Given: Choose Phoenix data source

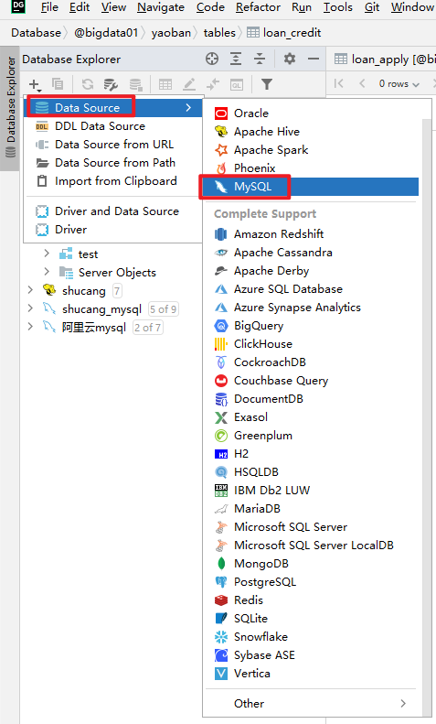Looking at the screenshot, I should click(x=312, y=168).
